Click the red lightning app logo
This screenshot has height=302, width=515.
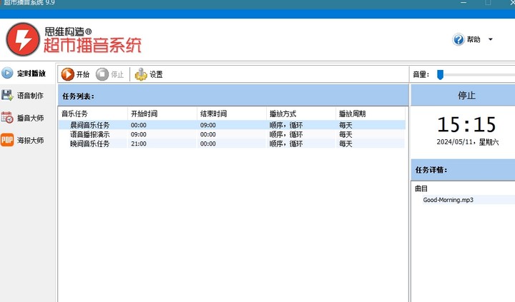click(x=21, y=39)
